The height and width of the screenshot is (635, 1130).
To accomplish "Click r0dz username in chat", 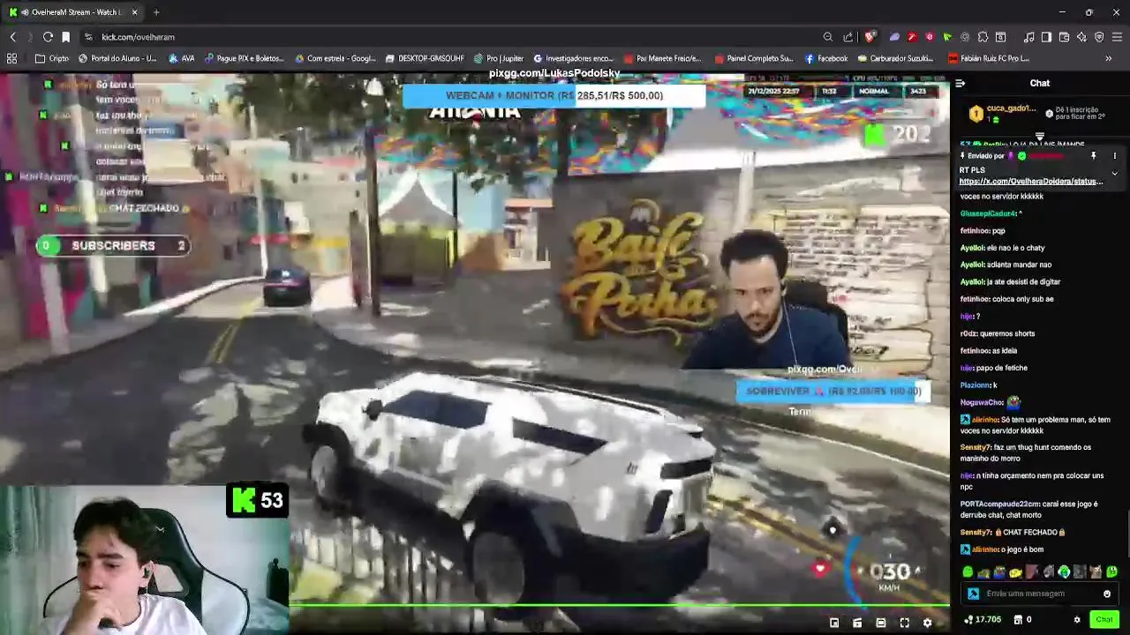I will click(969, 333).
